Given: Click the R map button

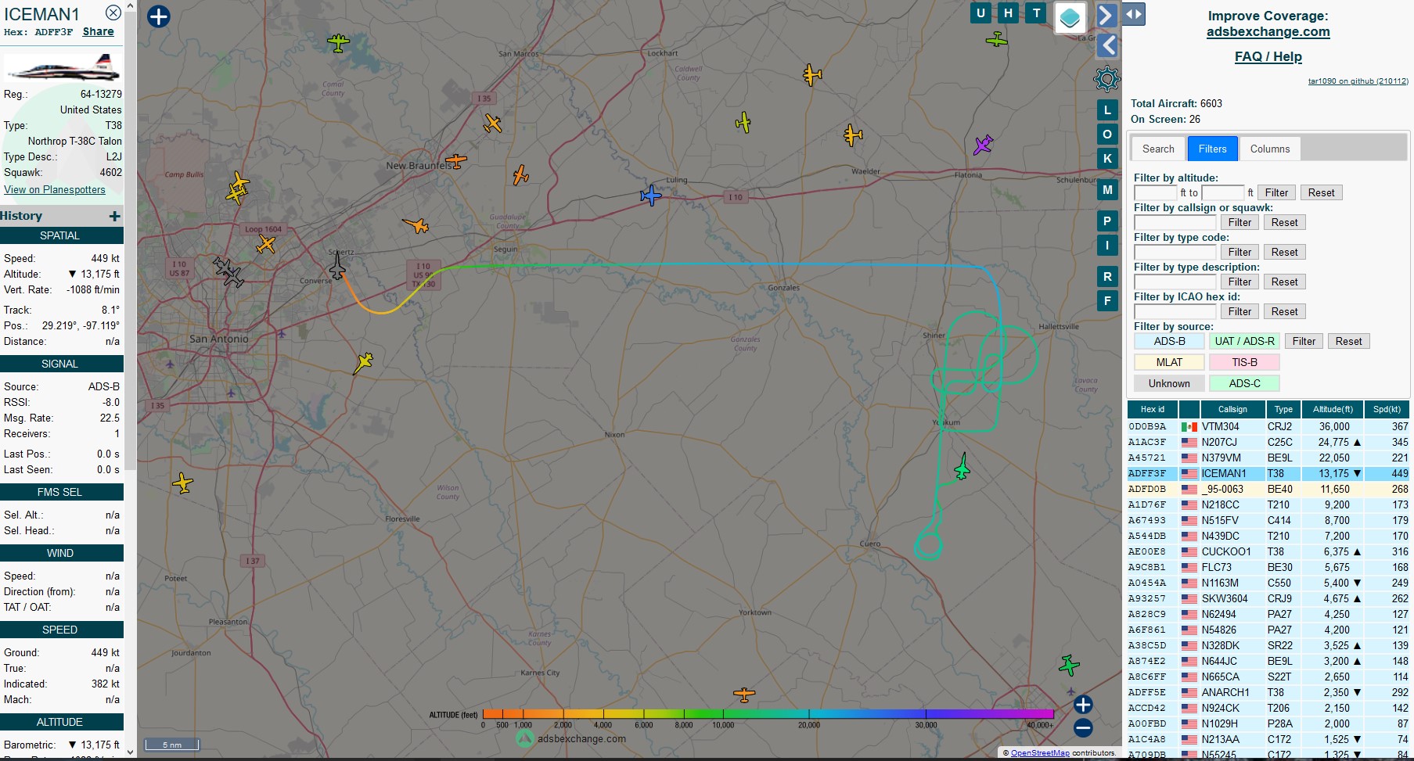Looking at the screenshot, I should pos(1107,277).
